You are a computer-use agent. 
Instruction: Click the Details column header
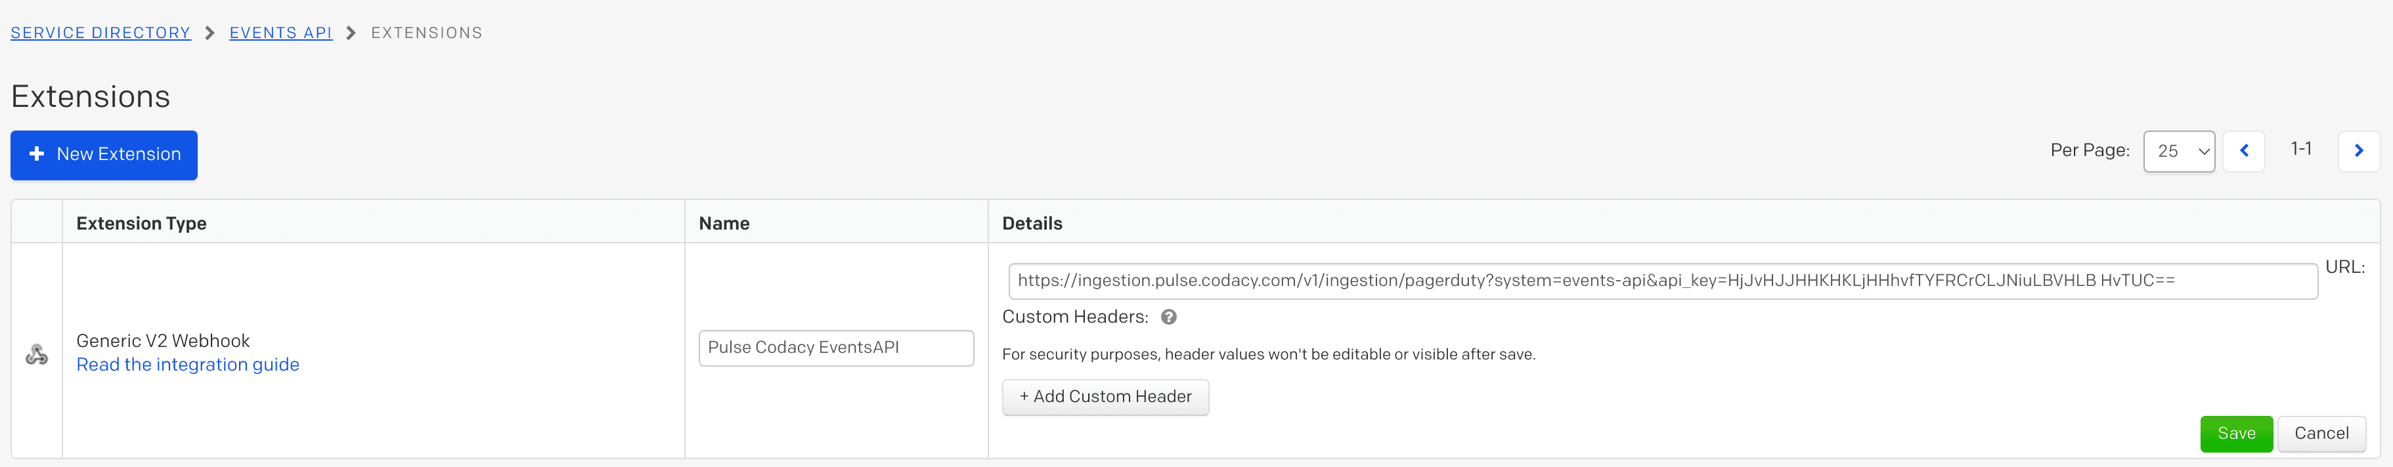coord(1033,223)
